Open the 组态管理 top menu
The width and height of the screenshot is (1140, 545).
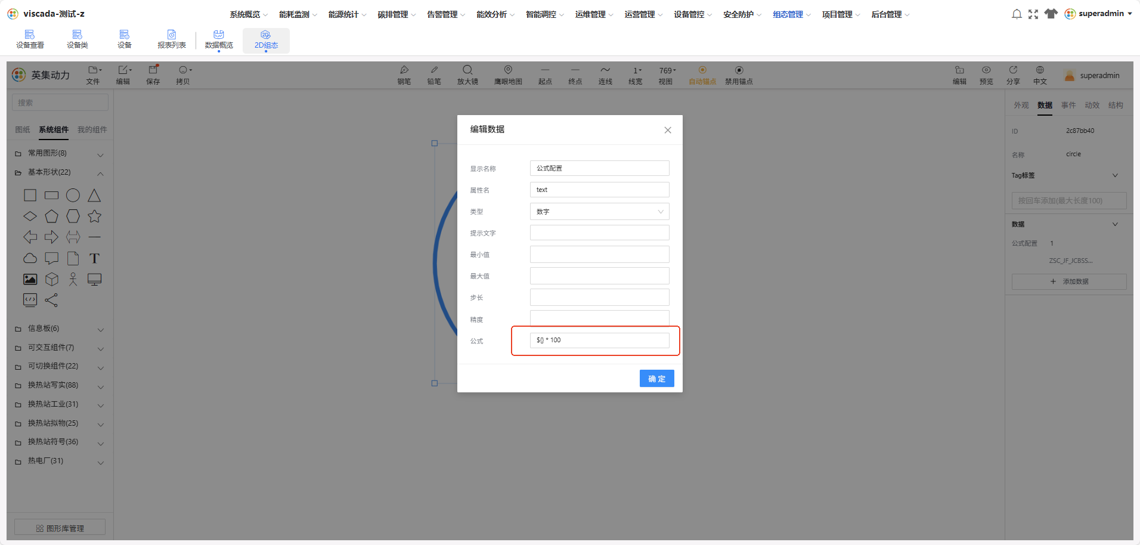(791, 14)
